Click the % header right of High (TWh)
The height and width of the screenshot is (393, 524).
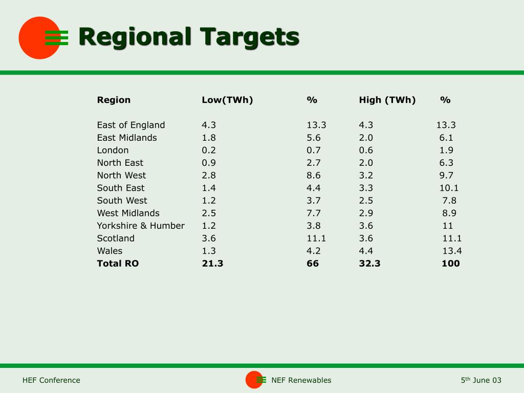pos(445,100)
